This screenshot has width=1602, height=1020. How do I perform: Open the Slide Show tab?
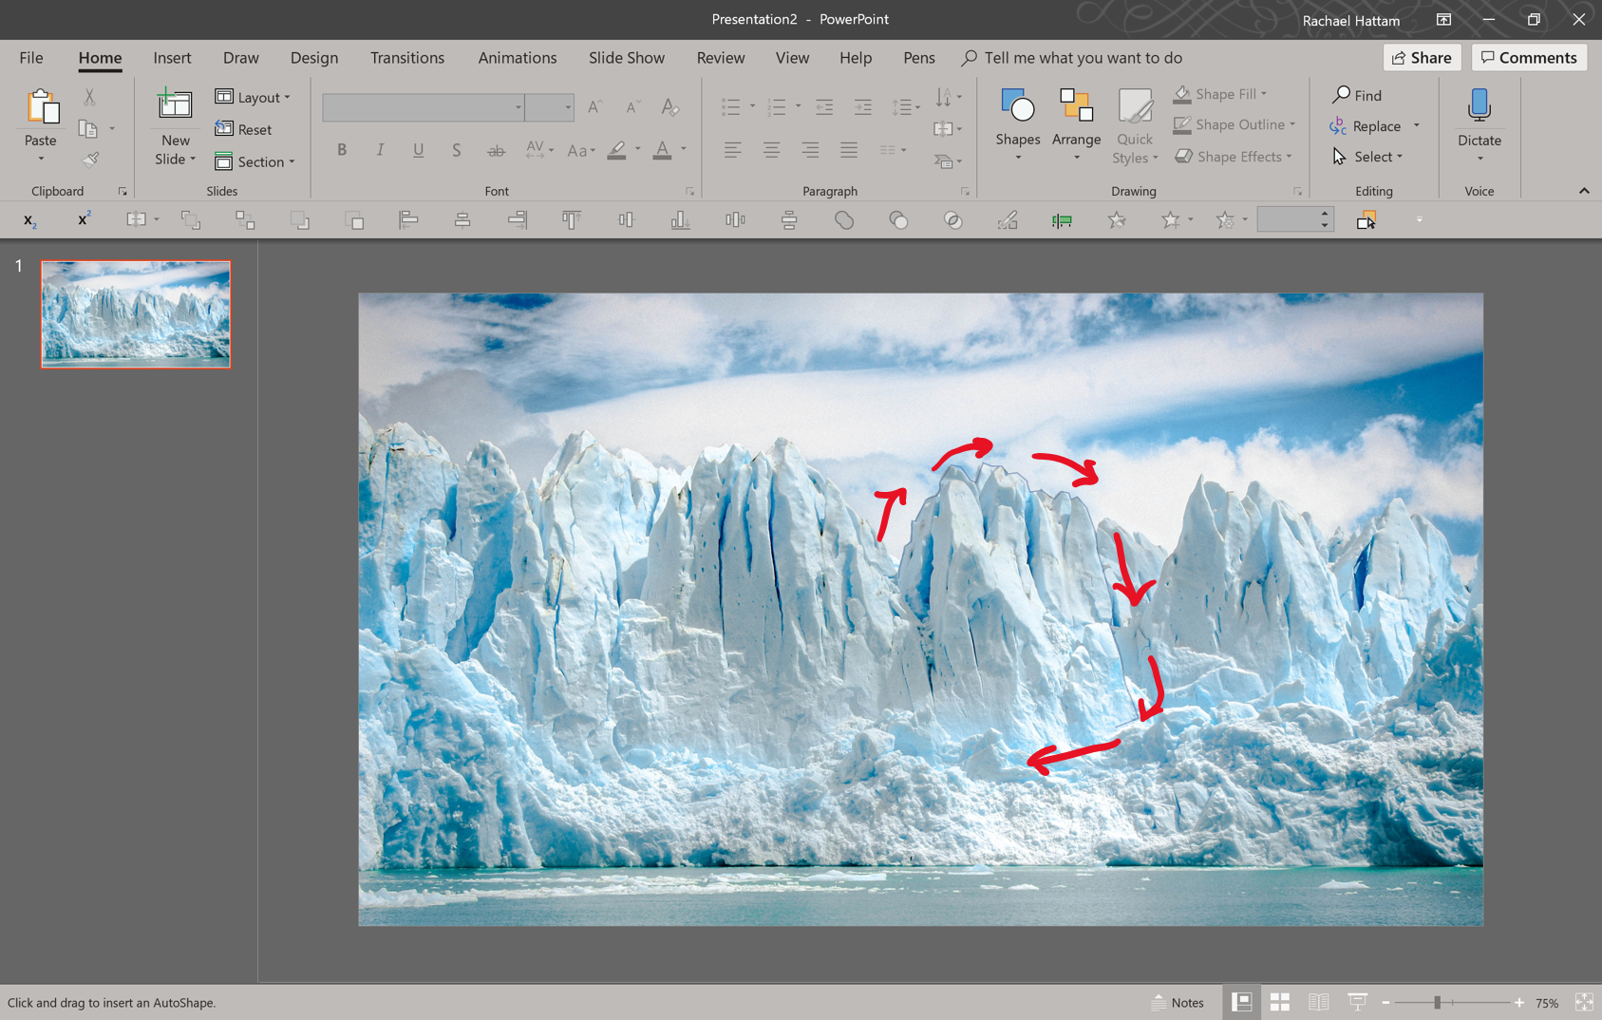coord(625,58)
